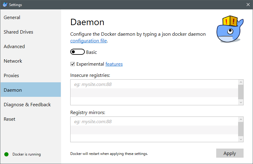
Task: Click the whale mascot with warning boxes
Action: pos(230,29)
